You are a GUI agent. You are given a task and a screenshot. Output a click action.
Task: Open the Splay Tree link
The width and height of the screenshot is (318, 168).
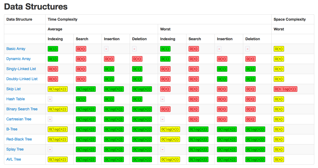click(15, 149)
